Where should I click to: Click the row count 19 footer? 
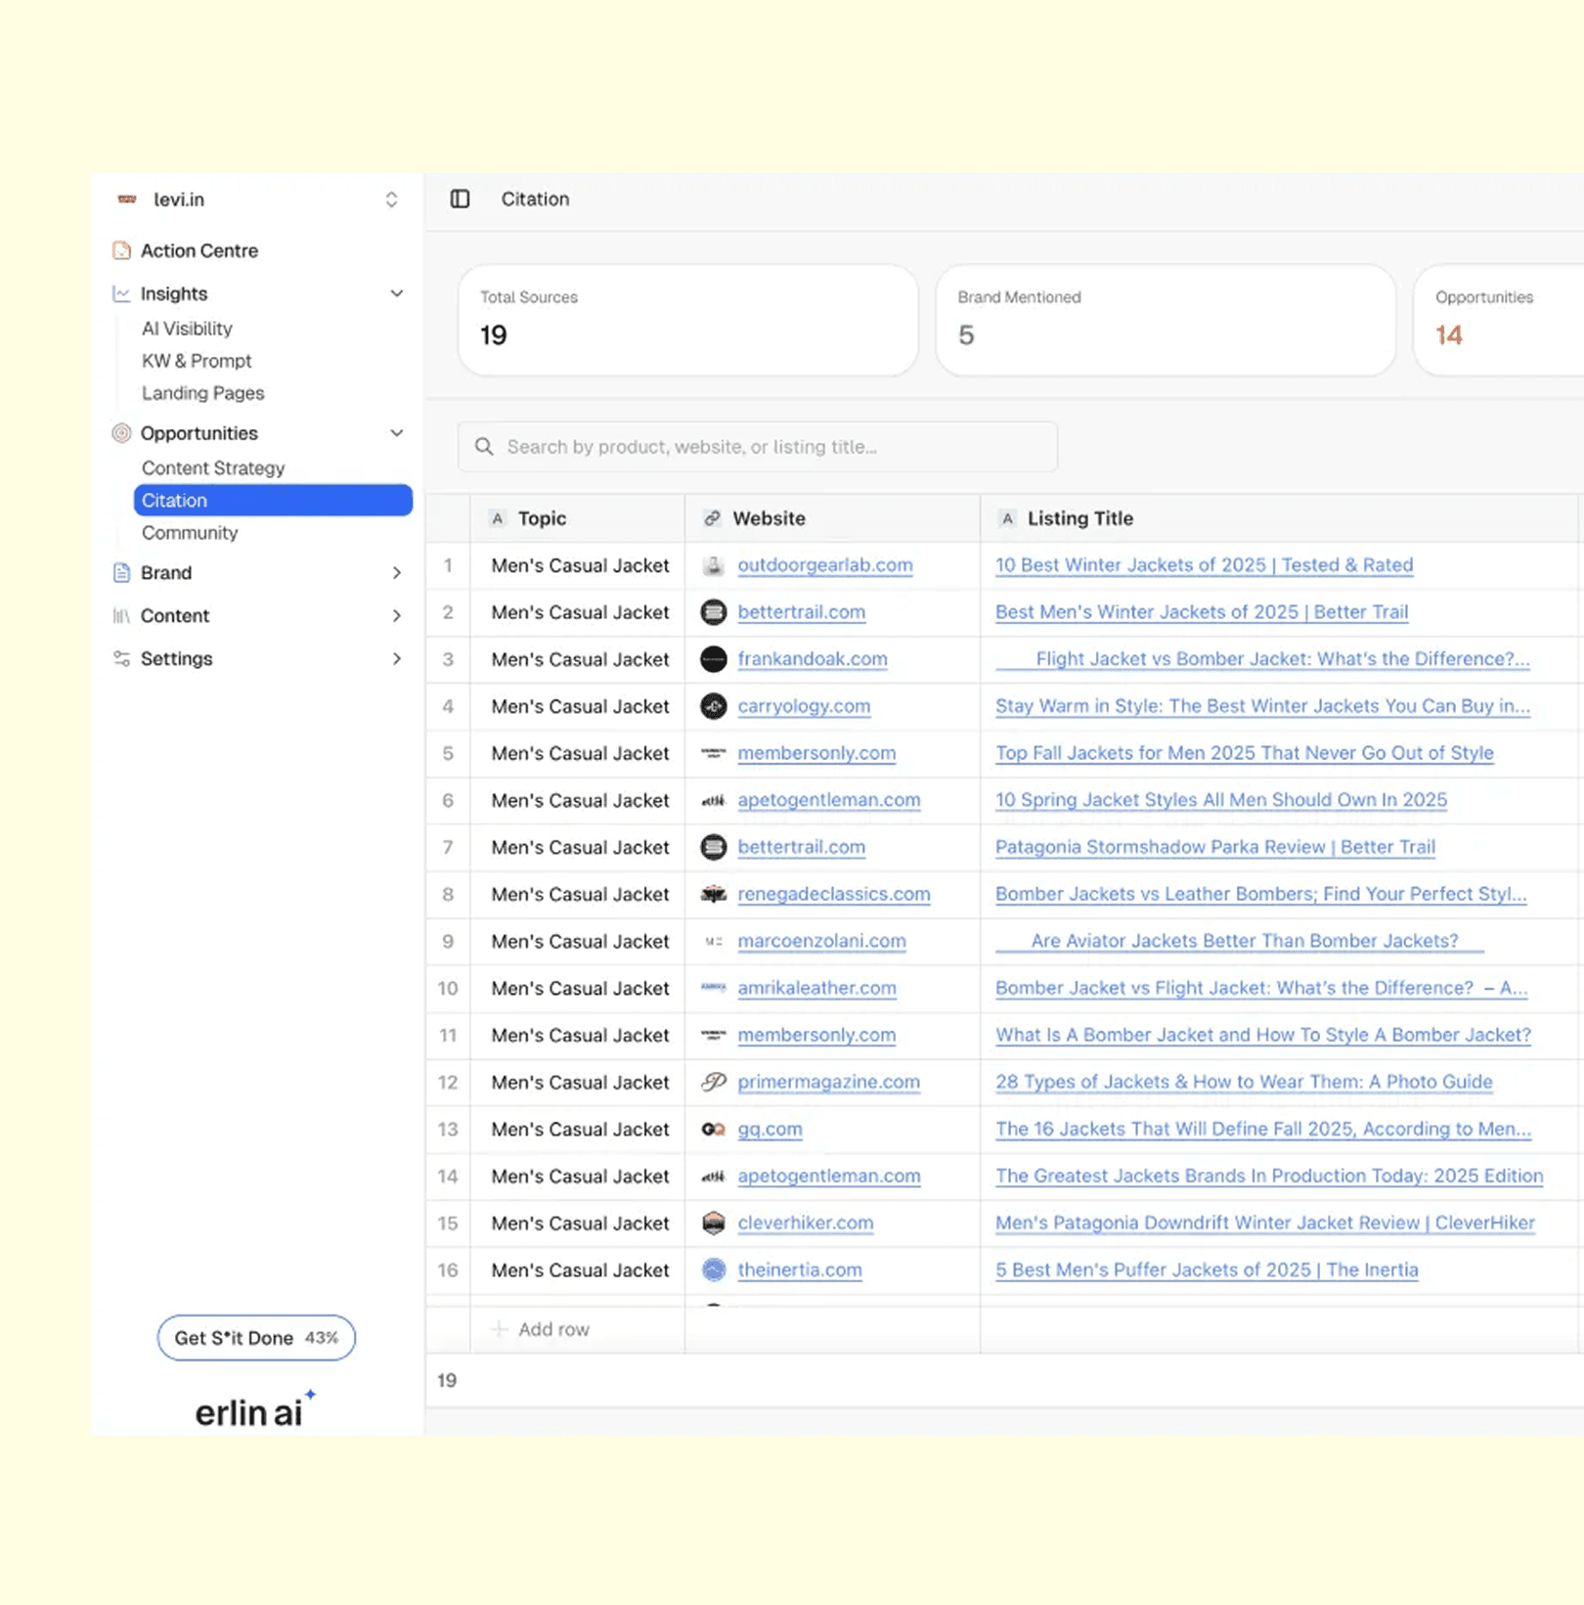click(x=447, y=1380)
